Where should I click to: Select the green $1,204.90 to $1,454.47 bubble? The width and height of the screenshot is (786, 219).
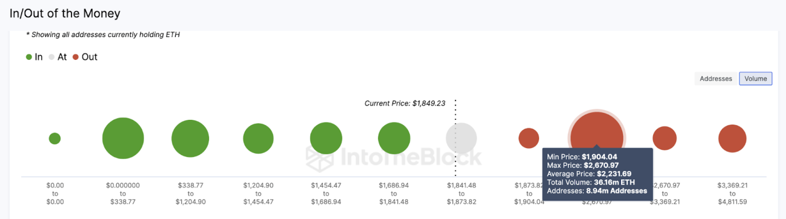click(258, 138)
